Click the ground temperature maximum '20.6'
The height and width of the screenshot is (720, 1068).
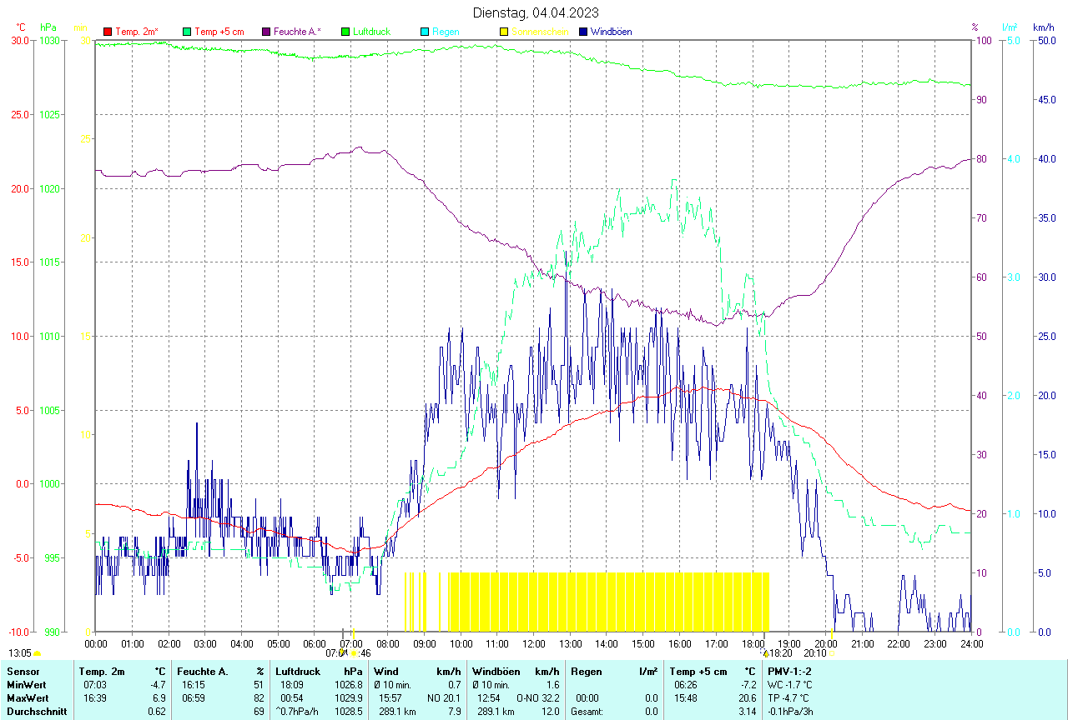(x=747, y=698)
